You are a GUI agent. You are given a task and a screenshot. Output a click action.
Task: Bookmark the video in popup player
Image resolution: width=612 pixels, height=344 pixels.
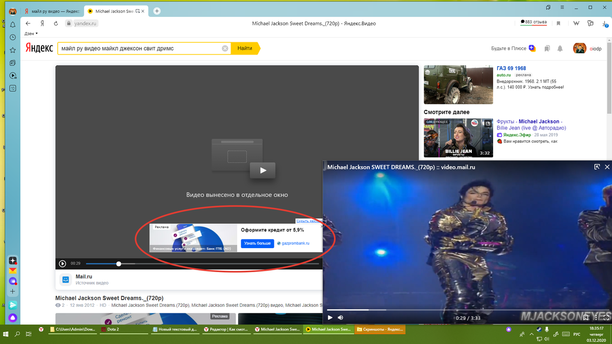(x=586, y=317)
